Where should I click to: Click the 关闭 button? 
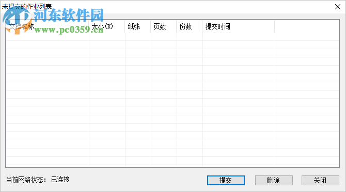coord(320,180)
